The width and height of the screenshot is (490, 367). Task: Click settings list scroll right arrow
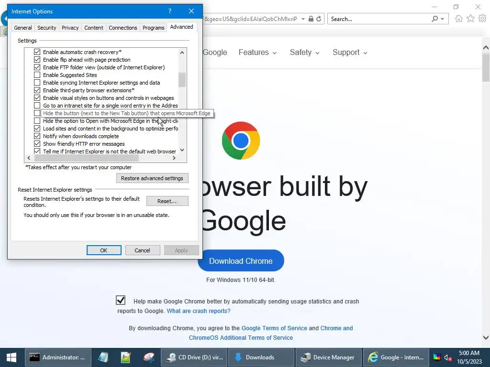pyautogui.click(x=174, y=158)
